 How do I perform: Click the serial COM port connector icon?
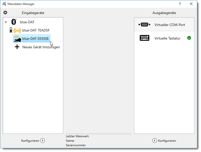[x=144, y=24]
